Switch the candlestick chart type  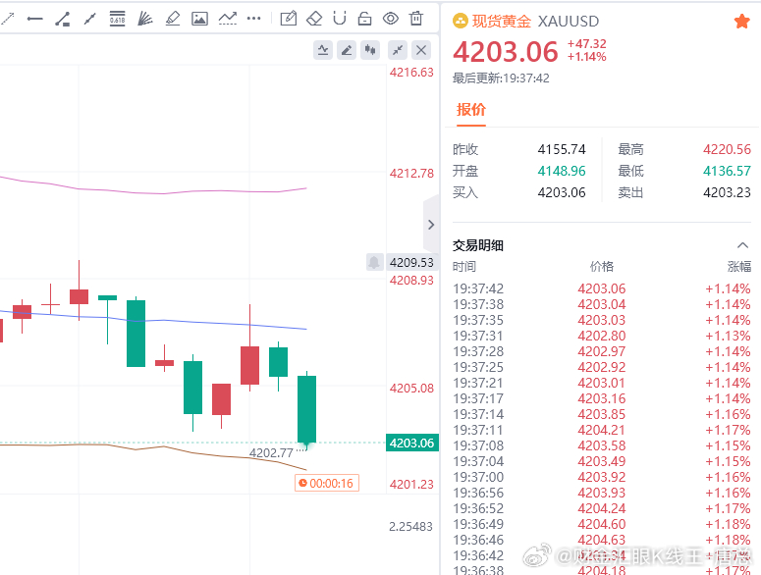coord(370,50)
